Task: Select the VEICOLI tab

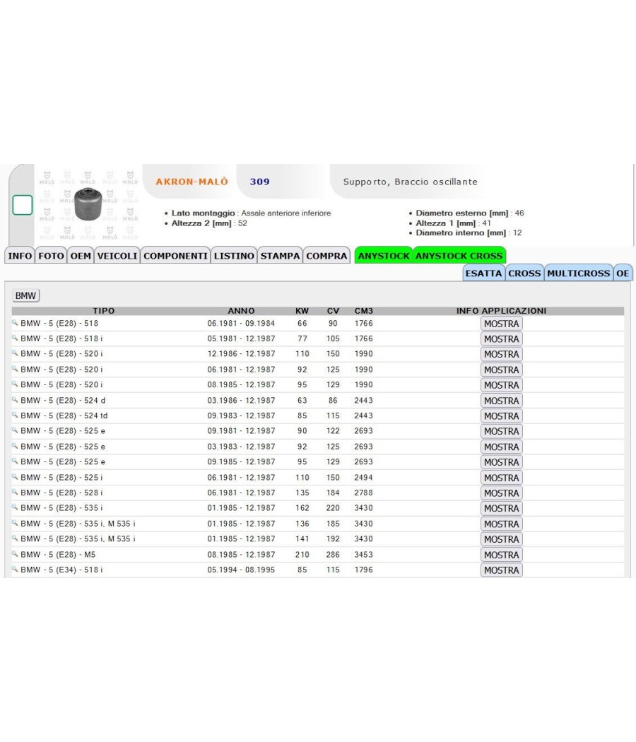Action: [117, 256]
